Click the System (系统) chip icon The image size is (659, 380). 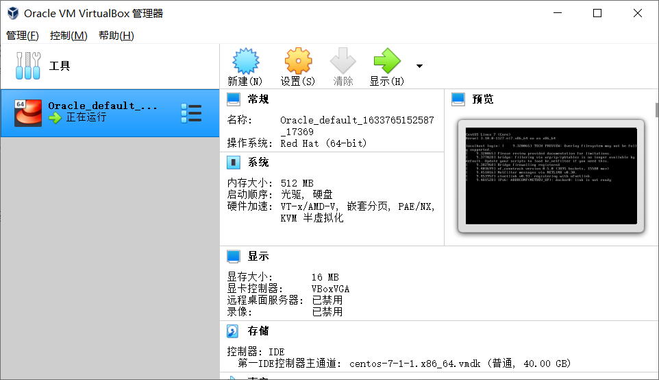pyautogui.click(x=234, y=163)
